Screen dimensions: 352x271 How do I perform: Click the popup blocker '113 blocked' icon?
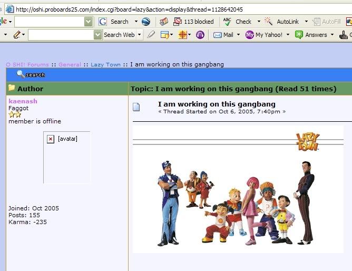[193, 22]
